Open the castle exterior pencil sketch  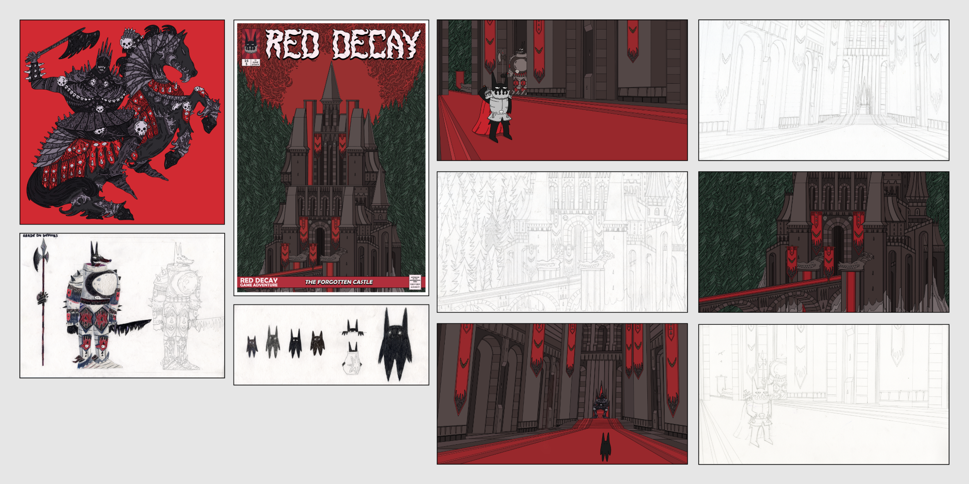pos(562,242)
